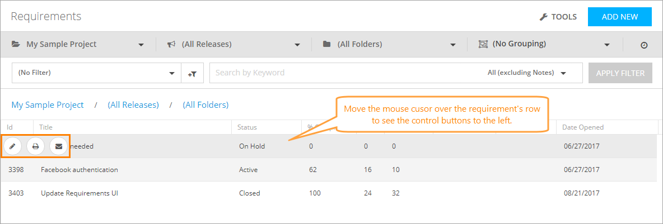This screenshot has height=224, width=663.
Task: Click the All Releases breadcrumb link
Action: (133, 105)
